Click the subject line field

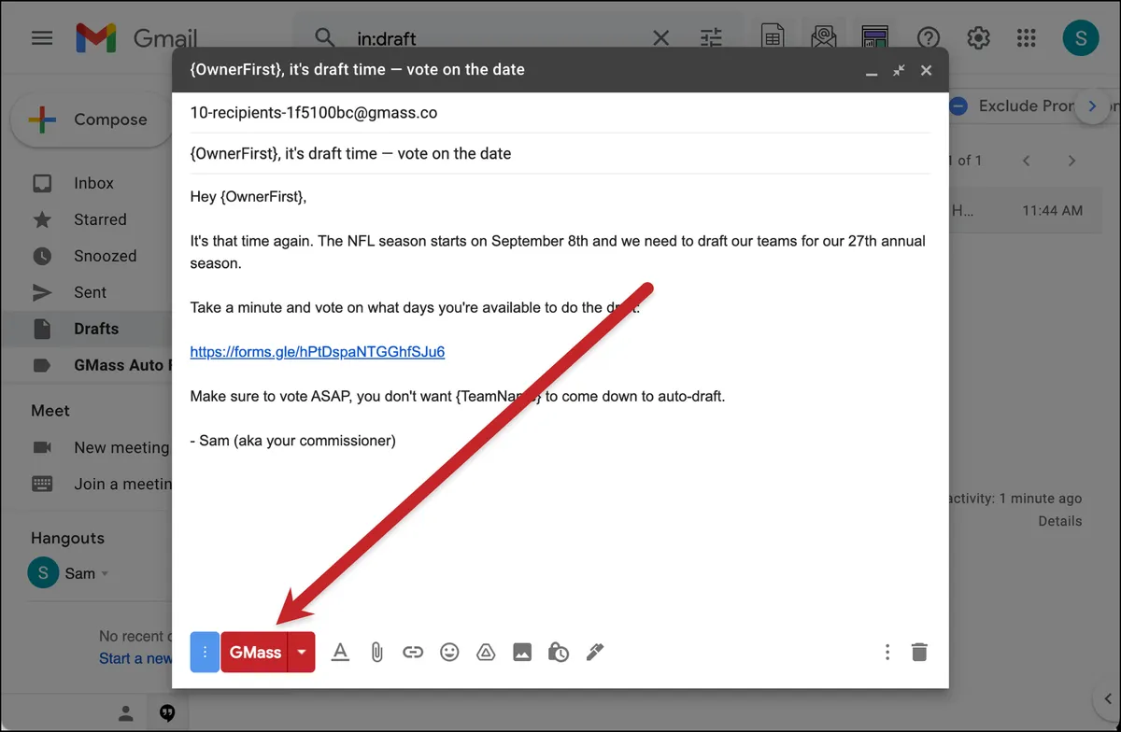(560, 153)
